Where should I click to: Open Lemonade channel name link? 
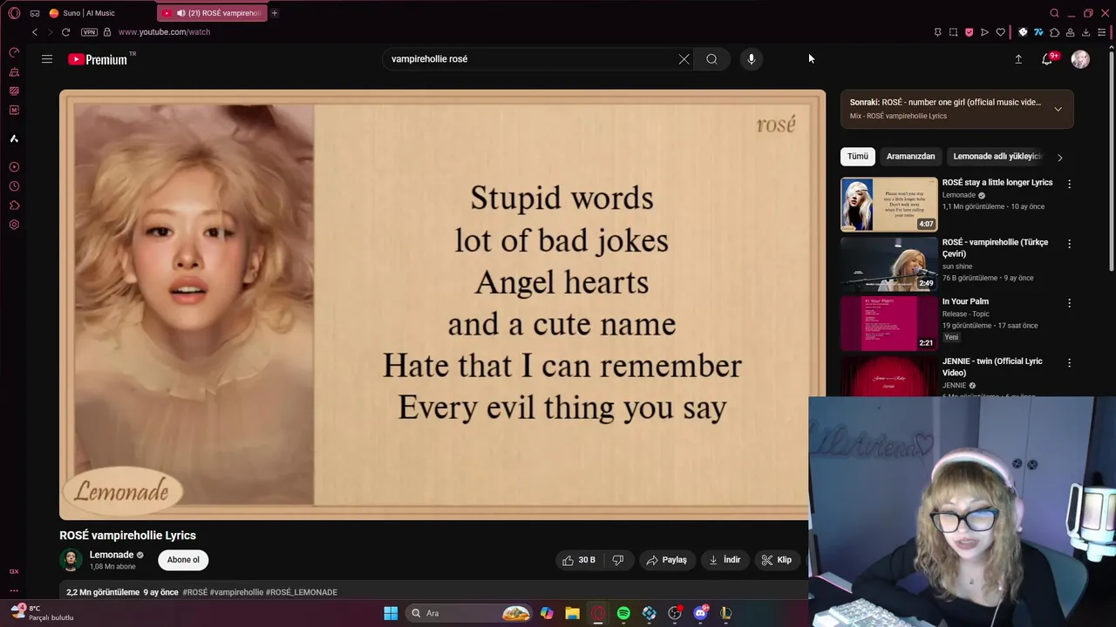[x=112, y=555]
